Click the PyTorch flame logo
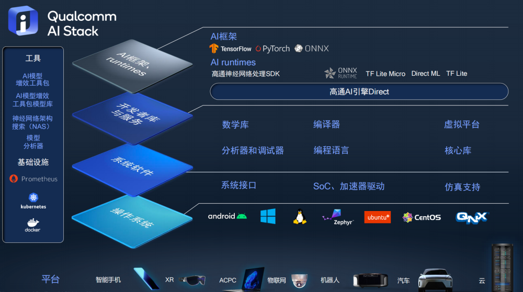The image size is (523, 292). (x=258, y=49)
